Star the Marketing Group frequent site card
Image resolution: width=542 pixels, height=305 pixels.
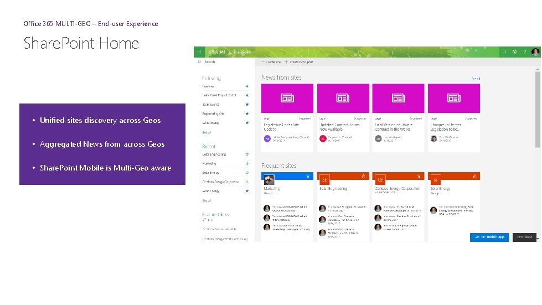coord(308,176)
